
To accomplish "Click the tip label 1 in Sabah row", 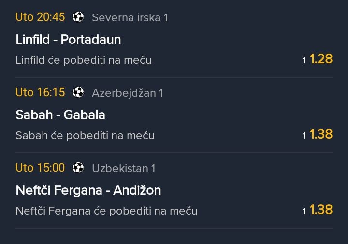I will pyautogui.click(x=304, y=136).
